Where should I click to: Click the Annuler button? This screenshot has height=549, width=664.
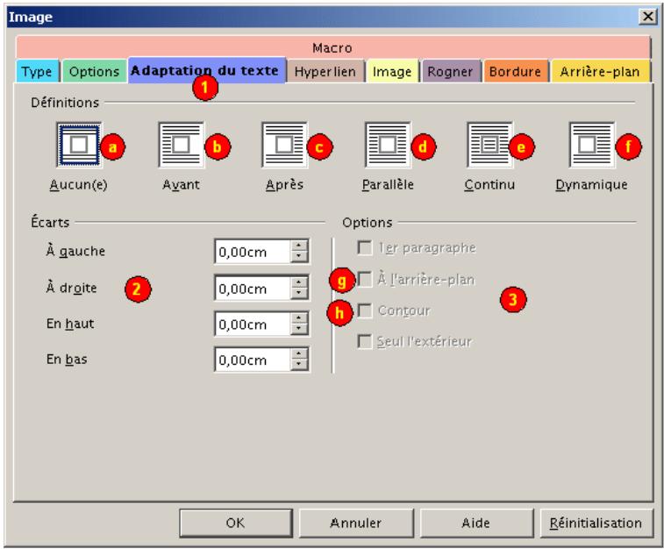[x=356, y=523]
